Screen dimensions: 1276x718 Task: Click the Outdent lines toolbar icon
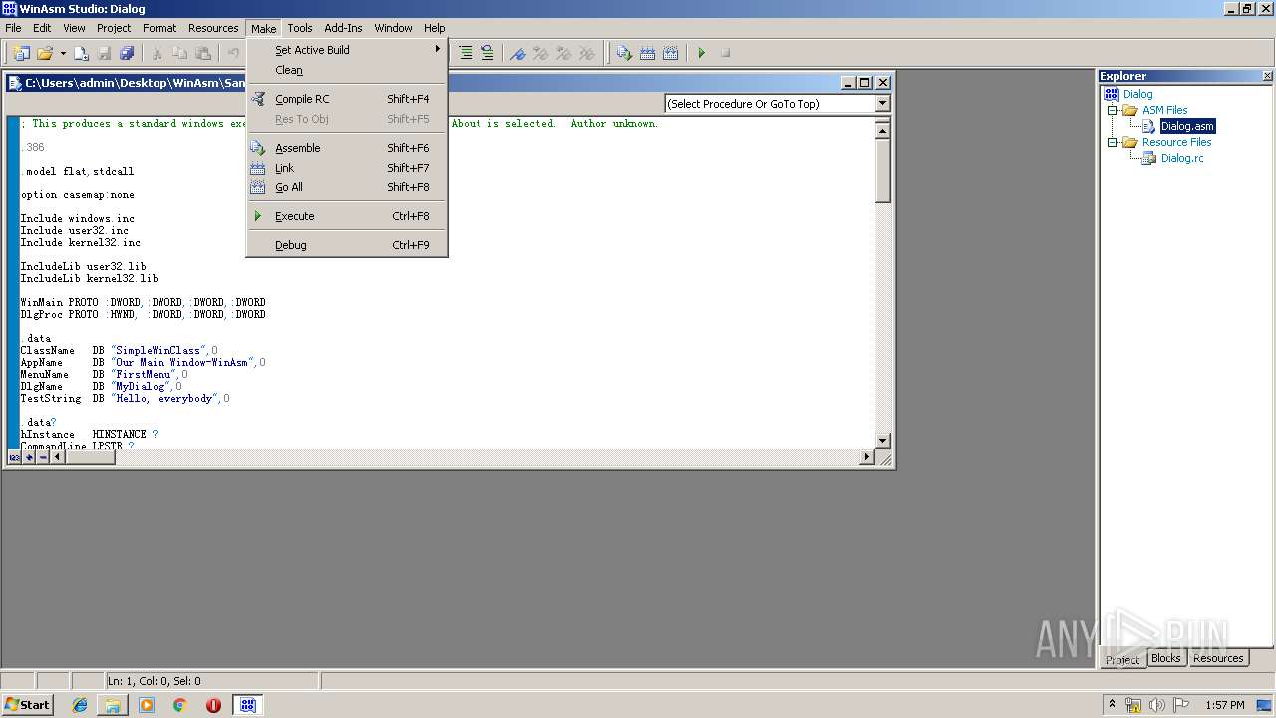(487, 53)
